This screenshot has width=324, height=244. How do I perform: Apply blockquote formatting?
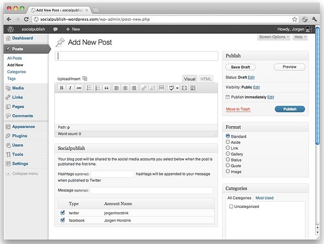tap(107, 88)
